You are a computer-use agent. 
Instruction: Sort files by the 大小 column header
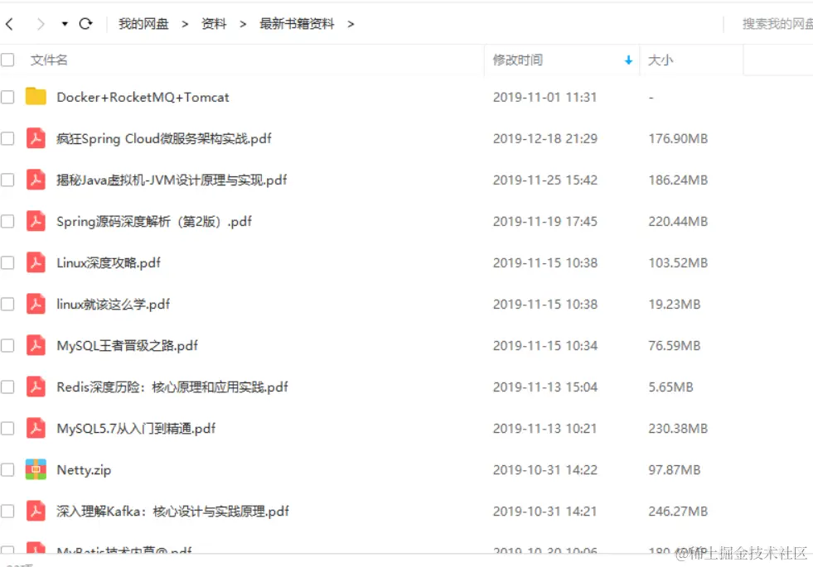point(661,60)
